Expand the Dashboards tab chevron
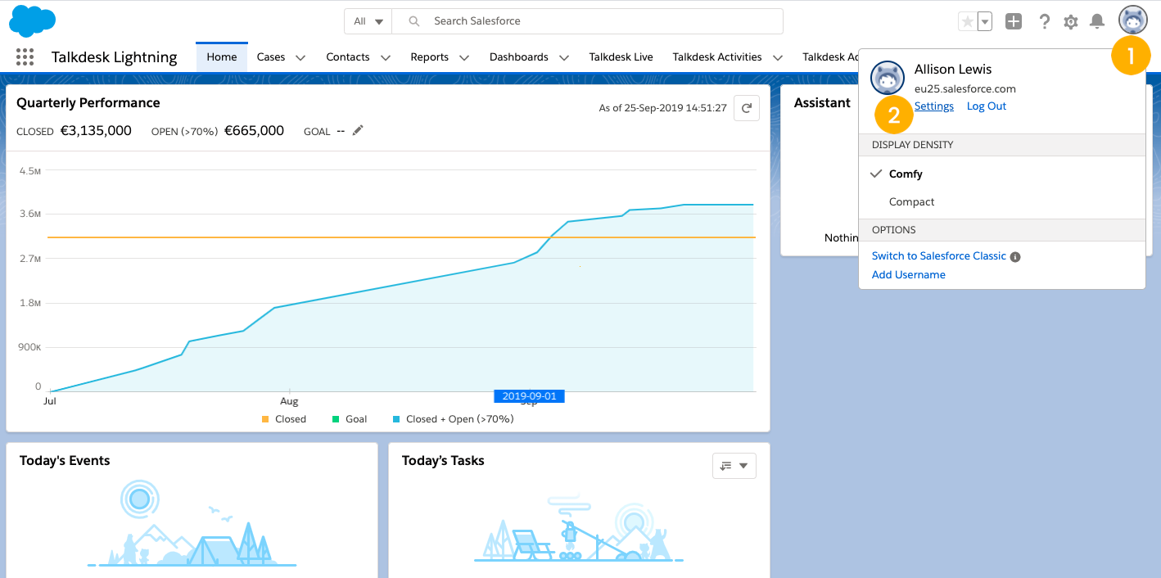 tap(564, 57)
